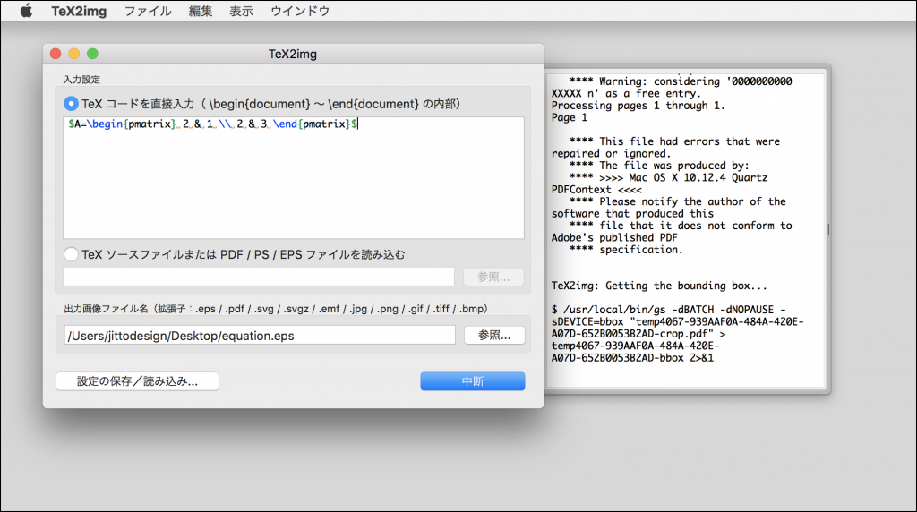Open the TeX2img application menu
The width and height of the screenshot is (917, 512).
click(x=79, y=11)
